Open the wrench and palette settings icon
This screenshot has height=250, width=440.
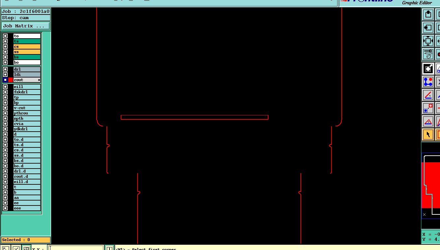428,54
